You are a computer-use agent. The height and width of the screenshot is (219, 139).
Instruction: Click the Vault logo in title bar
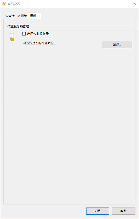(x=4, y=4)
